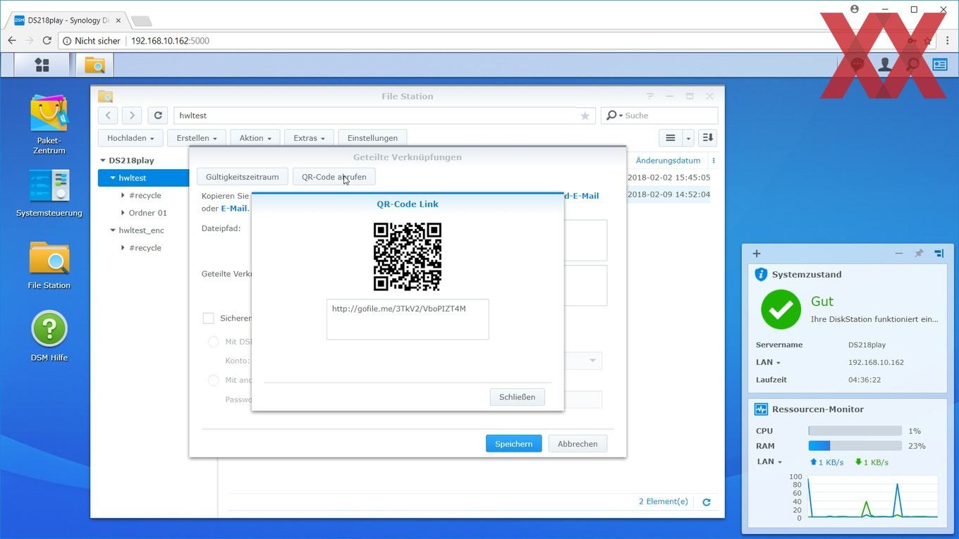Open DSM Hilfe desktop icon
The height and width of the screenshot is (539, 959).
(x=49, y=337)
